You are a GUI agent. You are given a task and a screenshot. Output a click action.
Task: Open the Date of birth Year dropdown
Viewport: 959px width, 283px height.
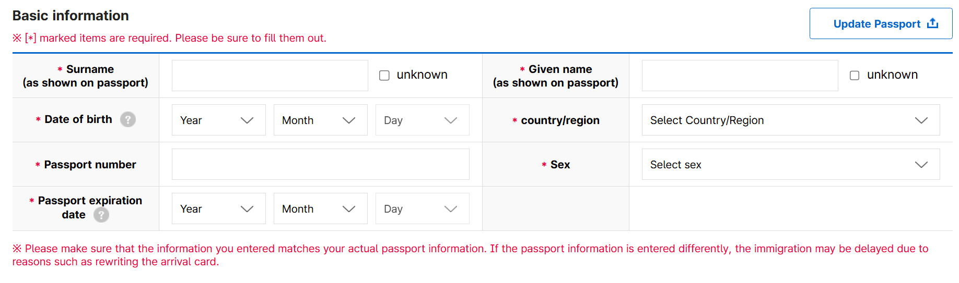[x=218, y=120]
